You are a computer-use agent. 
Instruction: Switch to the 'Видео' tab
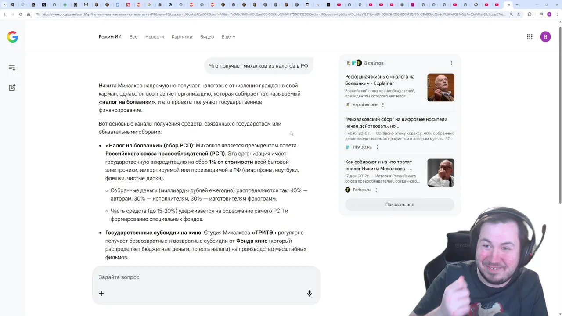pos(207,37)
